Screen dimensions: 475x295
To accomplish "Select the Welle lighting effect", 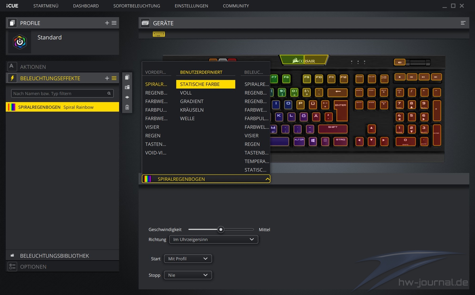I will 187,118.
